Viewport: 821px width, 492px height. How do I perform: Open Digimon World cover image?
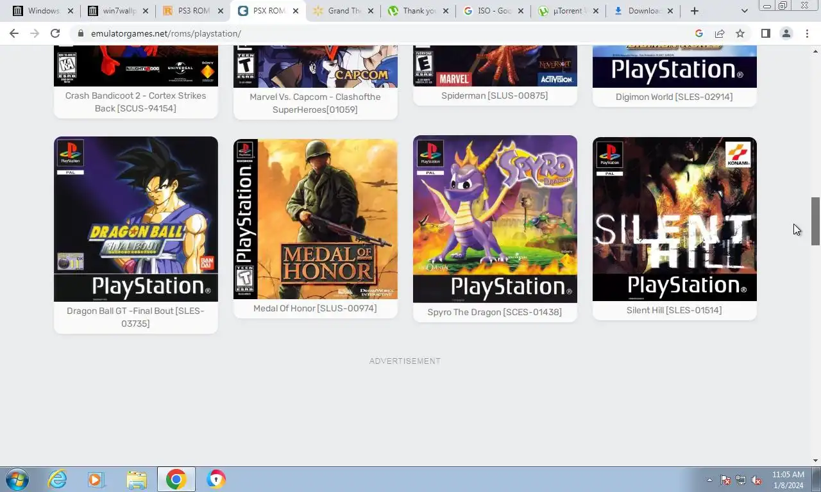[x=675, y=66]
